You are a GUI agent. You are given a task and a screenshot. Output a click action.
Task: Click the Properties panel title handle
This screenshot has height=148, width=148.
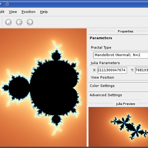coord(125,31)
